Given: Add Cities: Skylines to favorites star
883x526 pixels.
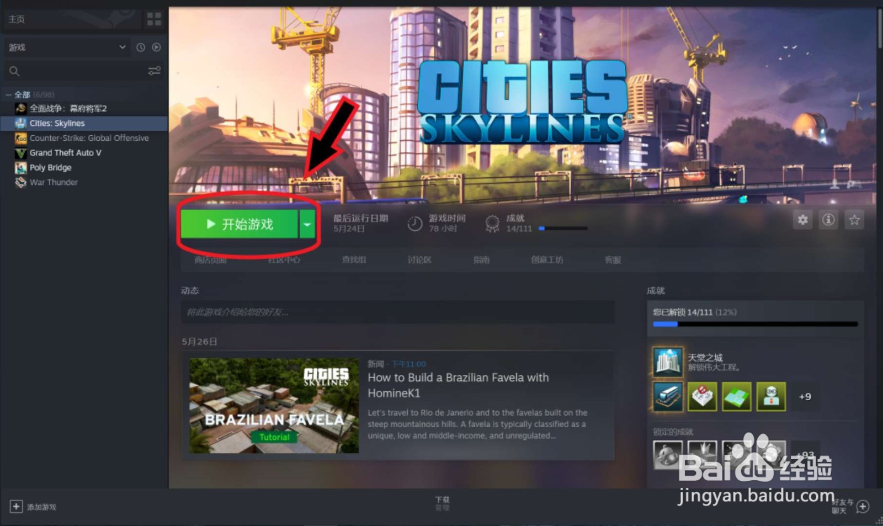Looking at the screenshot, I should coord(854,220).
